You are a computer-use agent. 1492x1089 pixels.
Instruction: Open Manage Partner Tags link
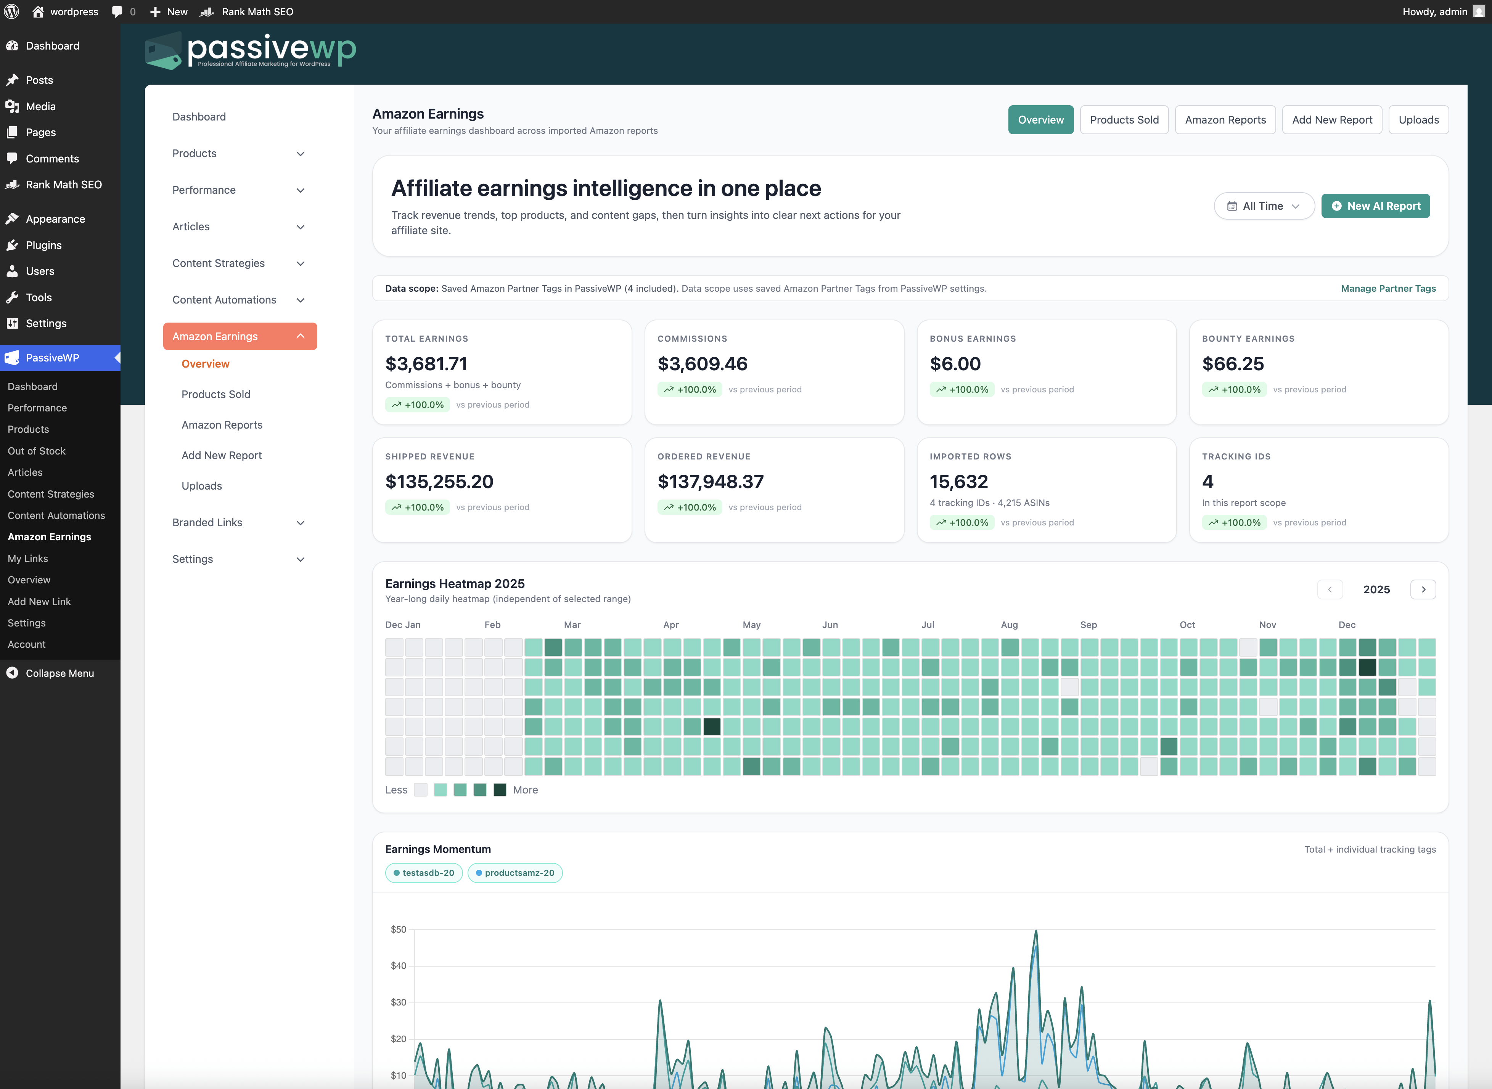1388,288
